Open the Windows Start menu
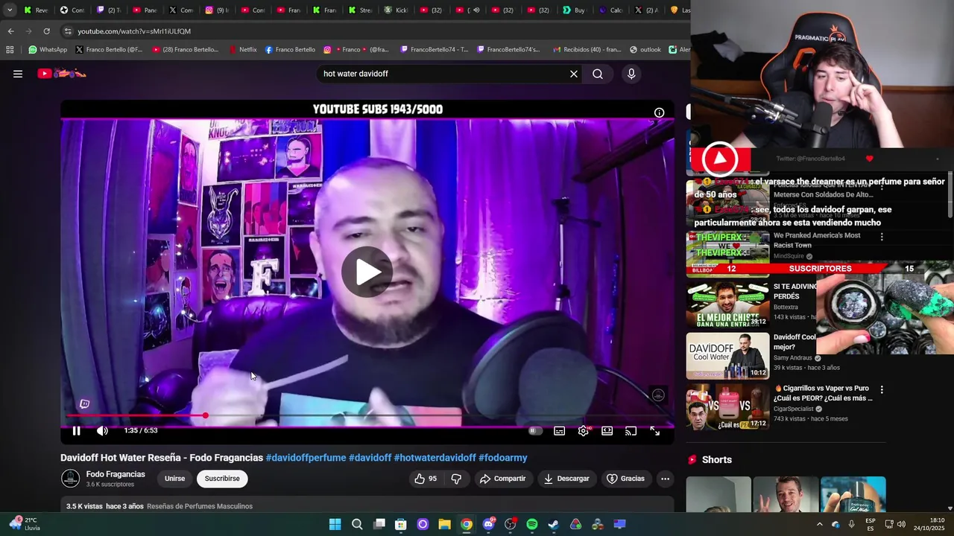Viewport: 954px width, 536px height. click(x=335, y=524)
